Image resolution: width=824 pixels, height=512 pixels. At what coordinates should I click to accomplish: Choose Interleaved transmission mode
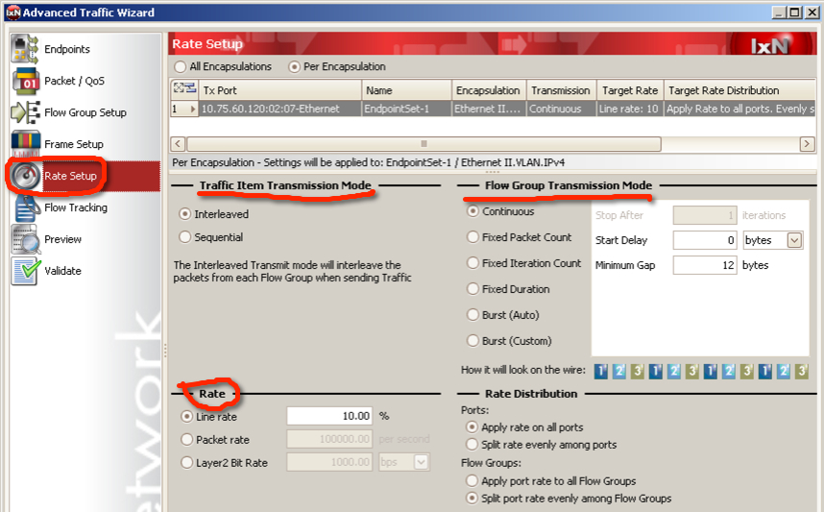[x=185, y=214]
